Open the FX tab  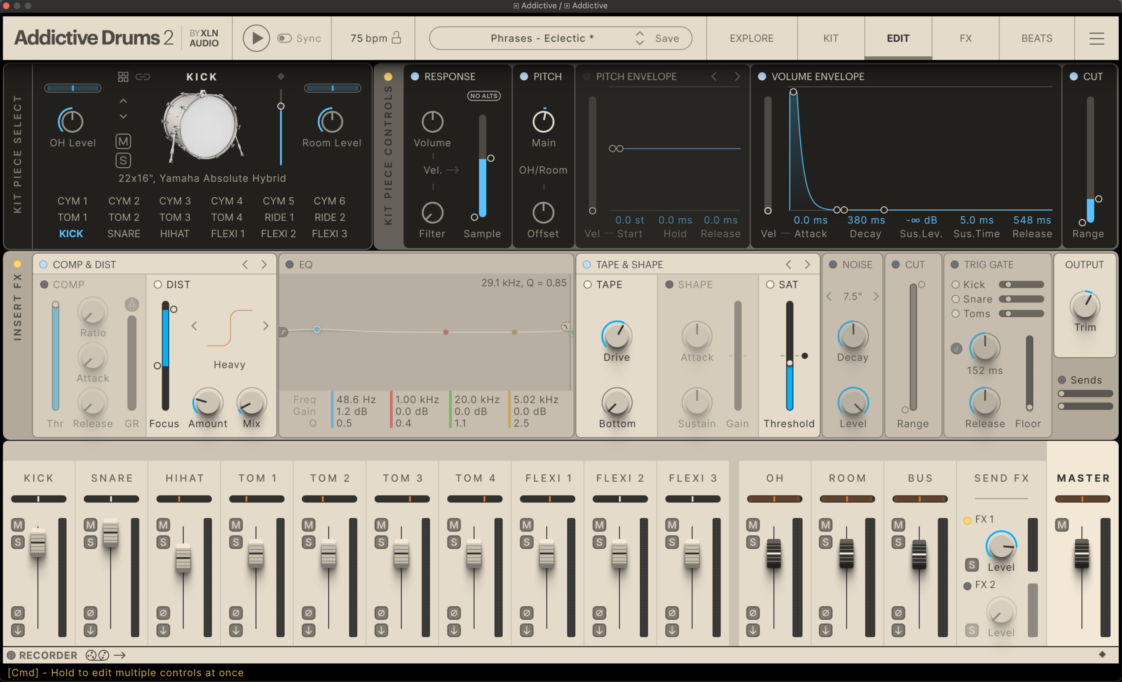point(965,38)
